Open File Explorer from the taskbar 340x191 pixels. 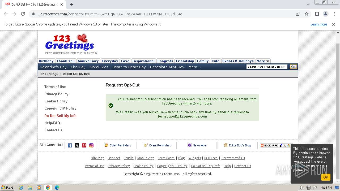(x=30, y=188)
